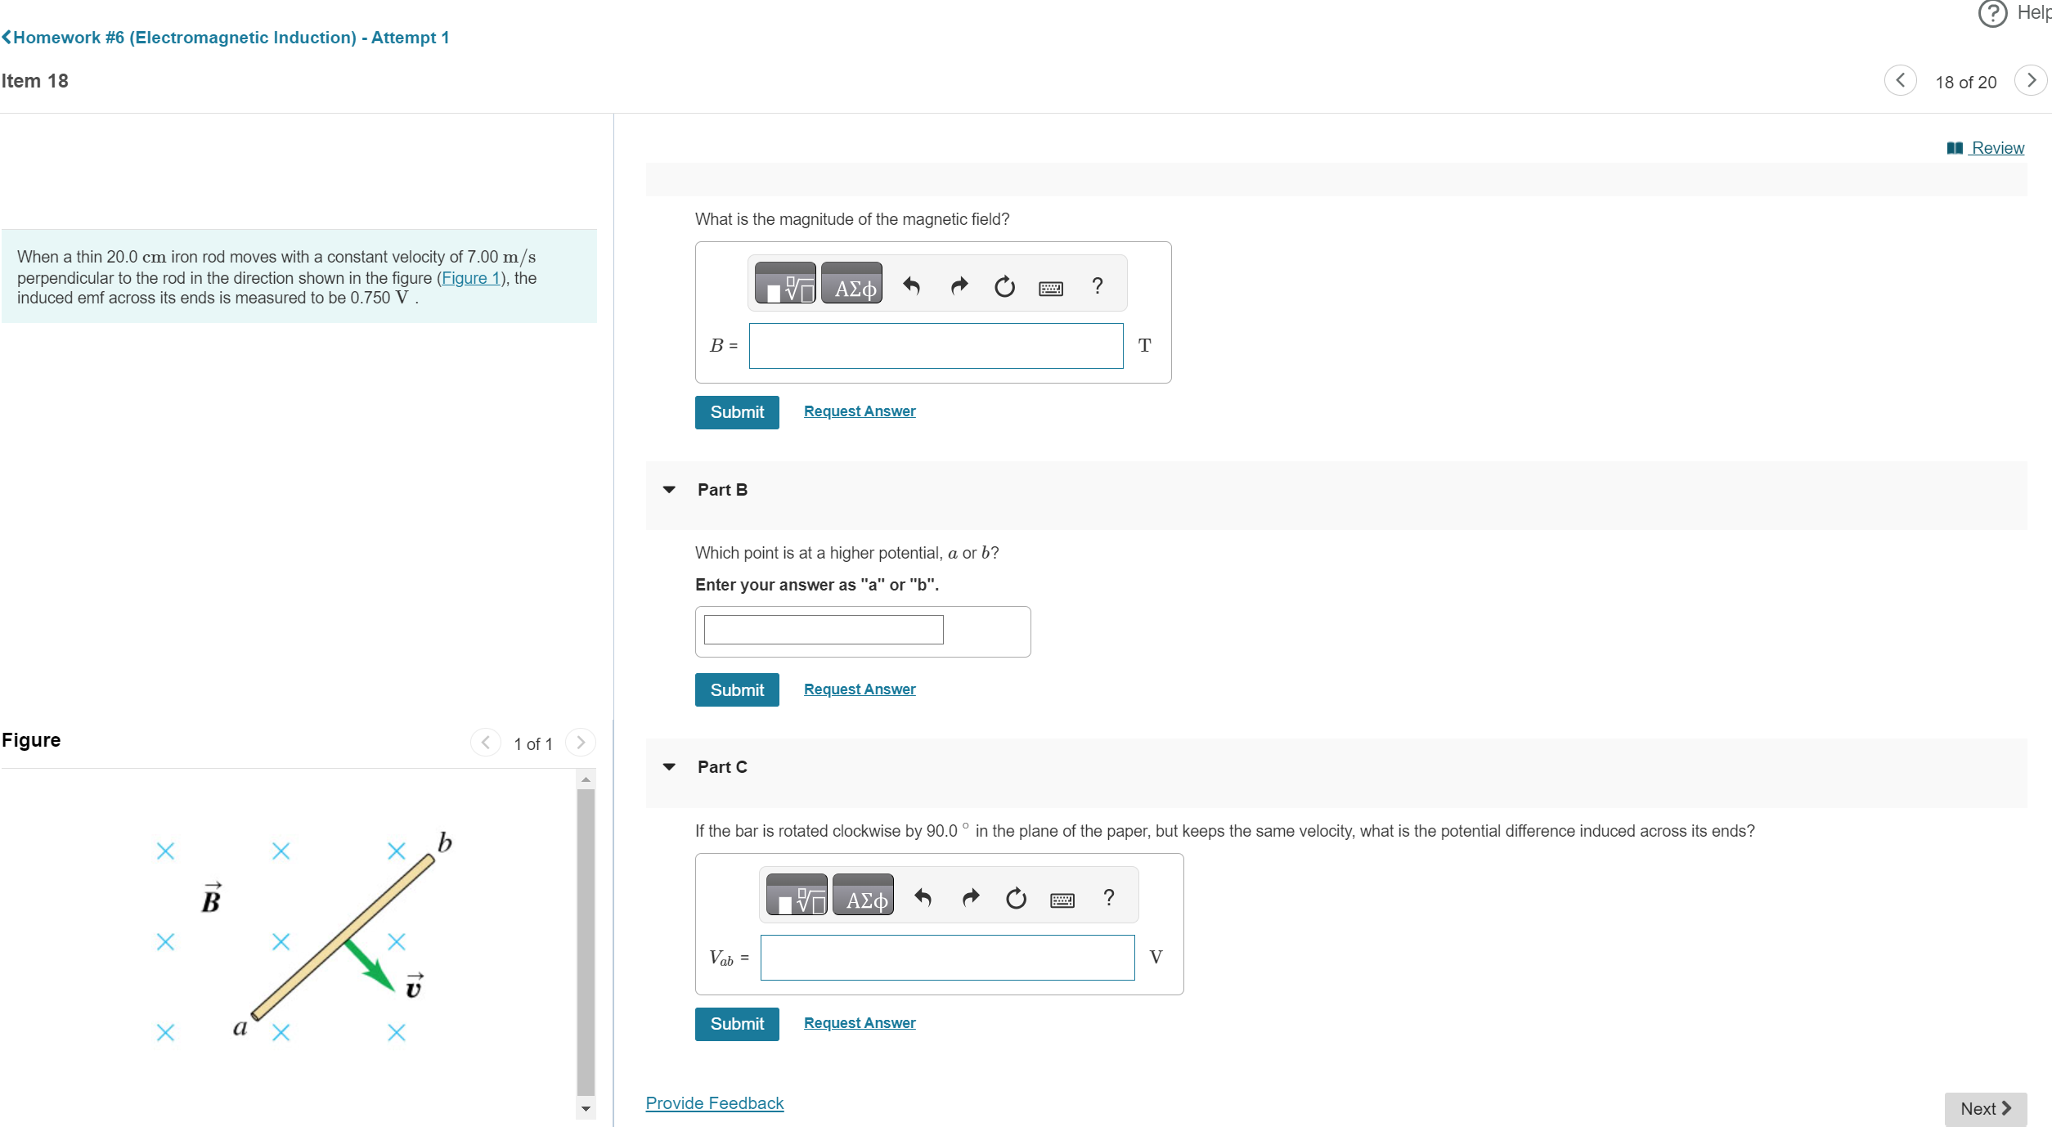Collapse the Part B section
The image size is (2052, 1127).
(x=669, y=490)
